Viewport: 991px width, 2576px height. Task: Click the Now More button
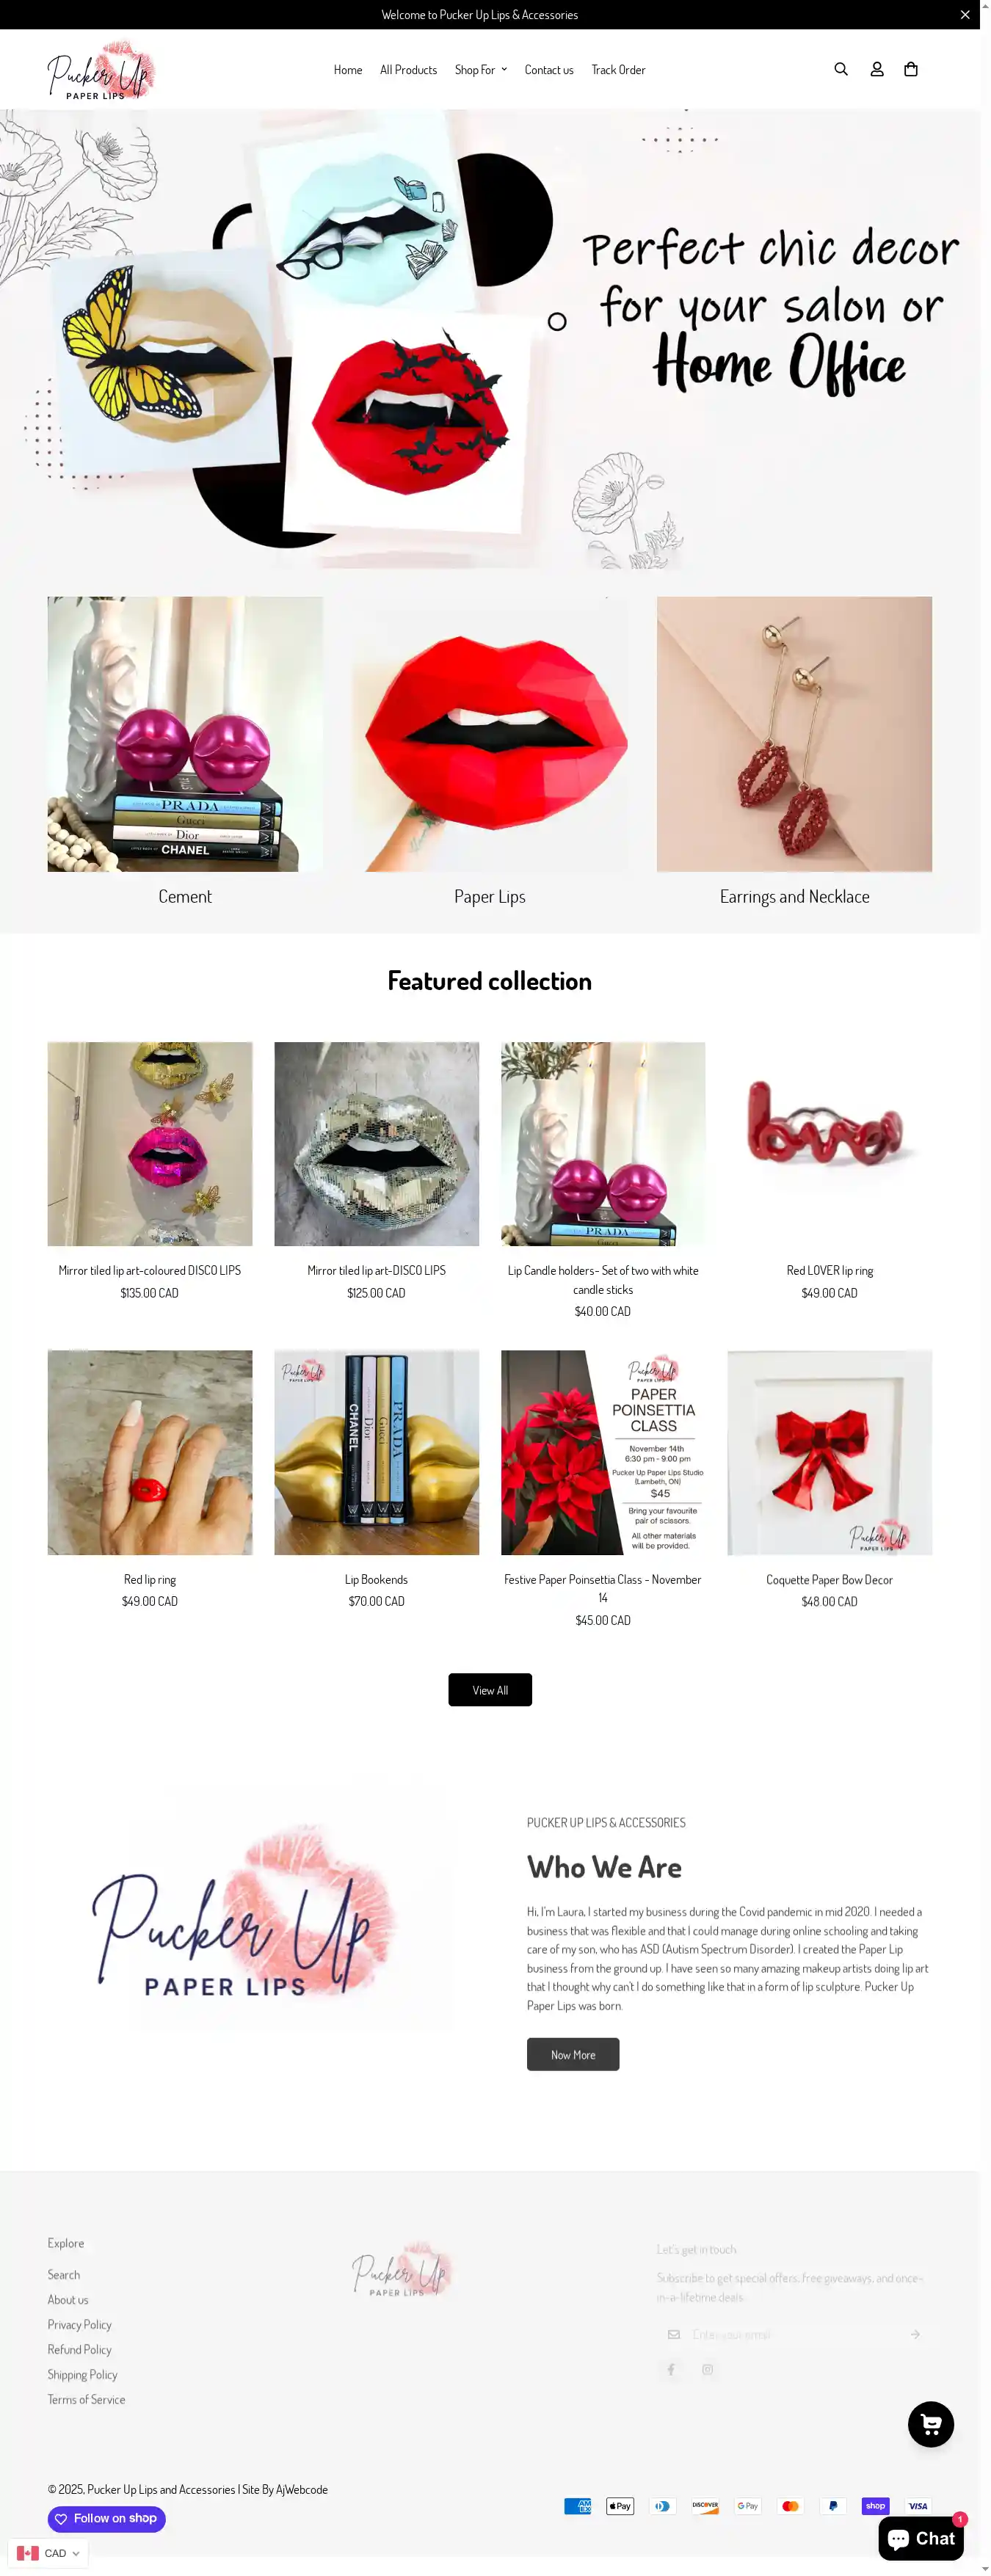573,2054
